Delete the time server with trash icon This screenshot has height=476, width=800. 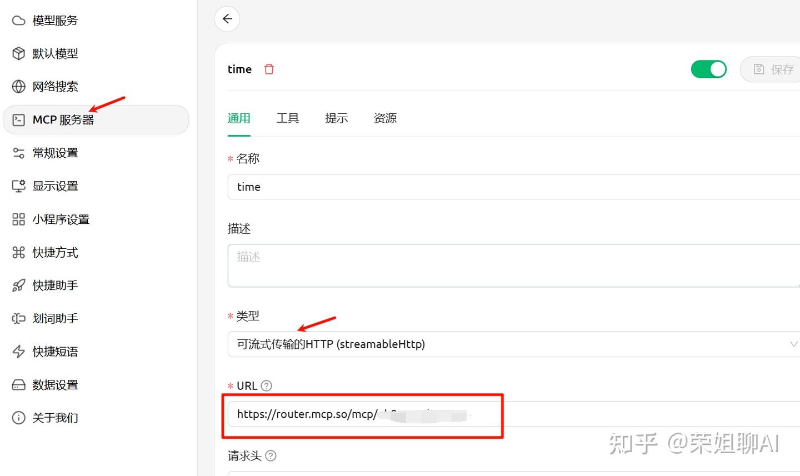pyautogui.click(x=269, y=69)
